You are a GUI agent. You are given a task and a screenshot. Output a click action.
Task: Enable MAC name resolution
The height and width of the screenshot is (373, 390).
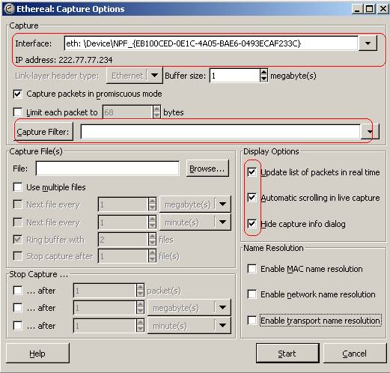point(252,269)
